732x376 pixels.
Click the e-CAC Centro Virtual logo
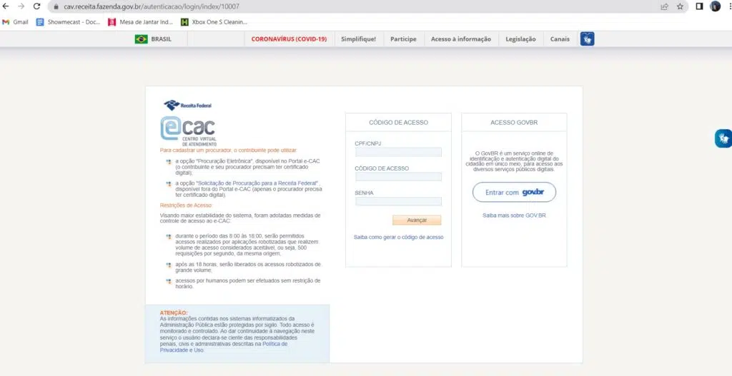coord(189,131)
